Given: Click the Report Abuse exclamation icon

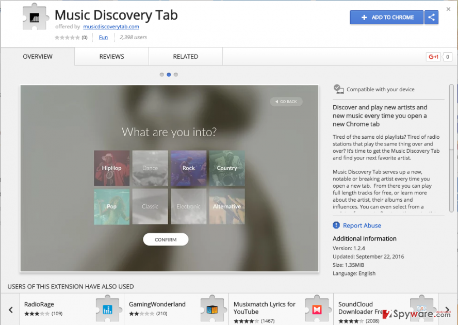Looking at the screenshot, I should [336, 225].
